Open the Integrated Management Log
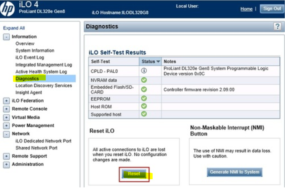The image size is (285, 191). 44,65
